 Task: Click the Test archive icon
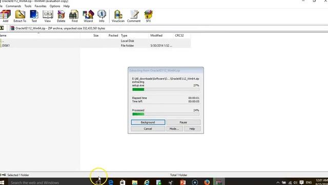(34, 16)
